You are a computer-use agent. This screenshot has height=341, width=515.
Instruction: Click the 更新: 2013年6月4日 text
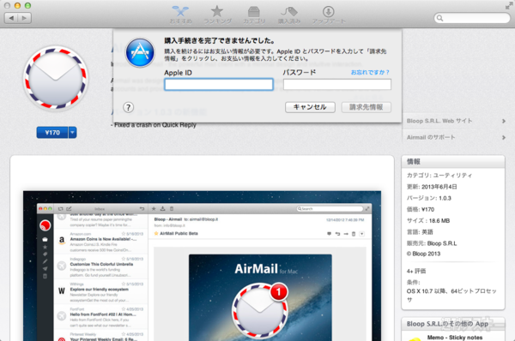[432, 187]
